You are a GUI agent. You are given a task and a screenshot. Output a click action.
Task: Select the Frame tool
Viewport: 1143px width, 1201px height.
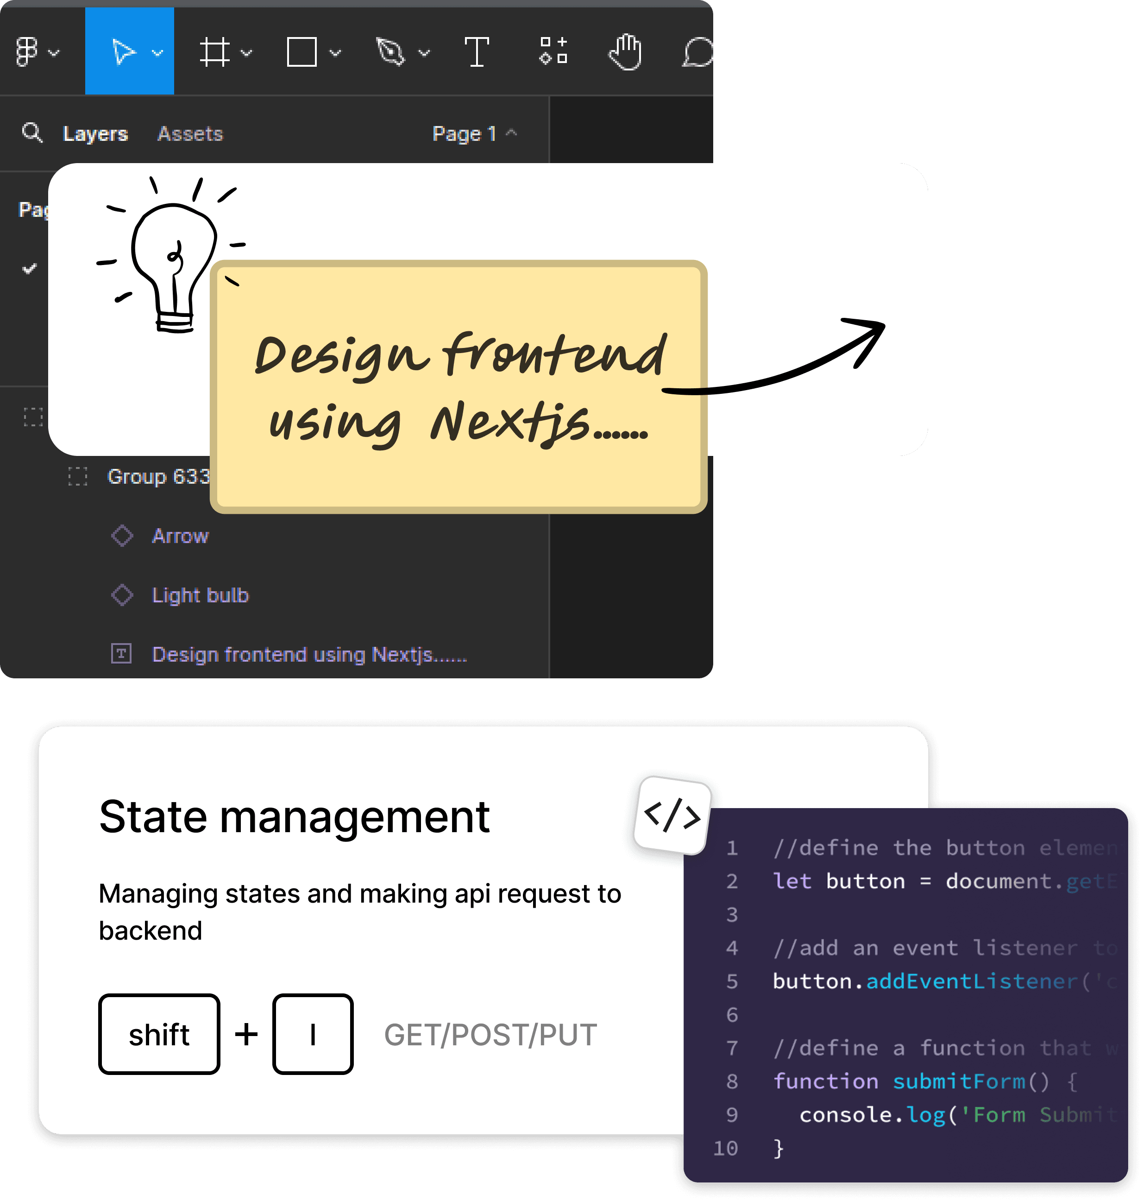click(214, 52)
